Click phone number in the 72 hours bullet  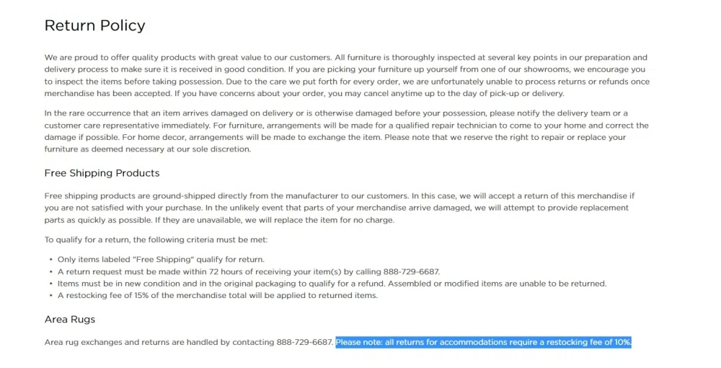click(x=410, y=272)
